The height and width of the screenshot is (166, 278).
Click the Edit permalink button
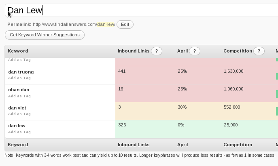click(125, 24)
